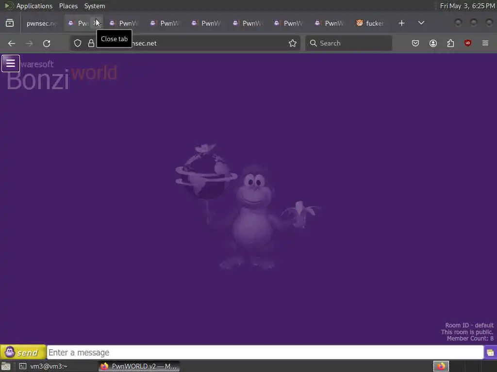This screenshot has width=497, height=372.
Task: Close the active PwnWorld tab
Action: [97, 23]
